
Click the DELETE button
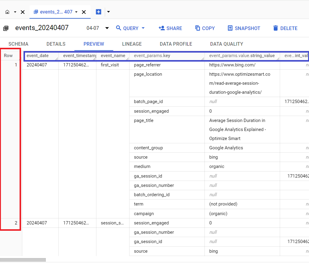[x=285, y=28]
